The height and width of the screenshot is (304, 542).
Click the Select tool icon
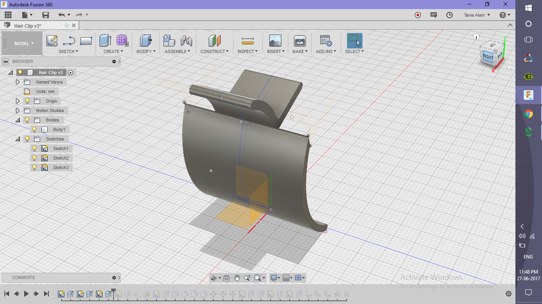pyautogui.click(x=354, y=41)
